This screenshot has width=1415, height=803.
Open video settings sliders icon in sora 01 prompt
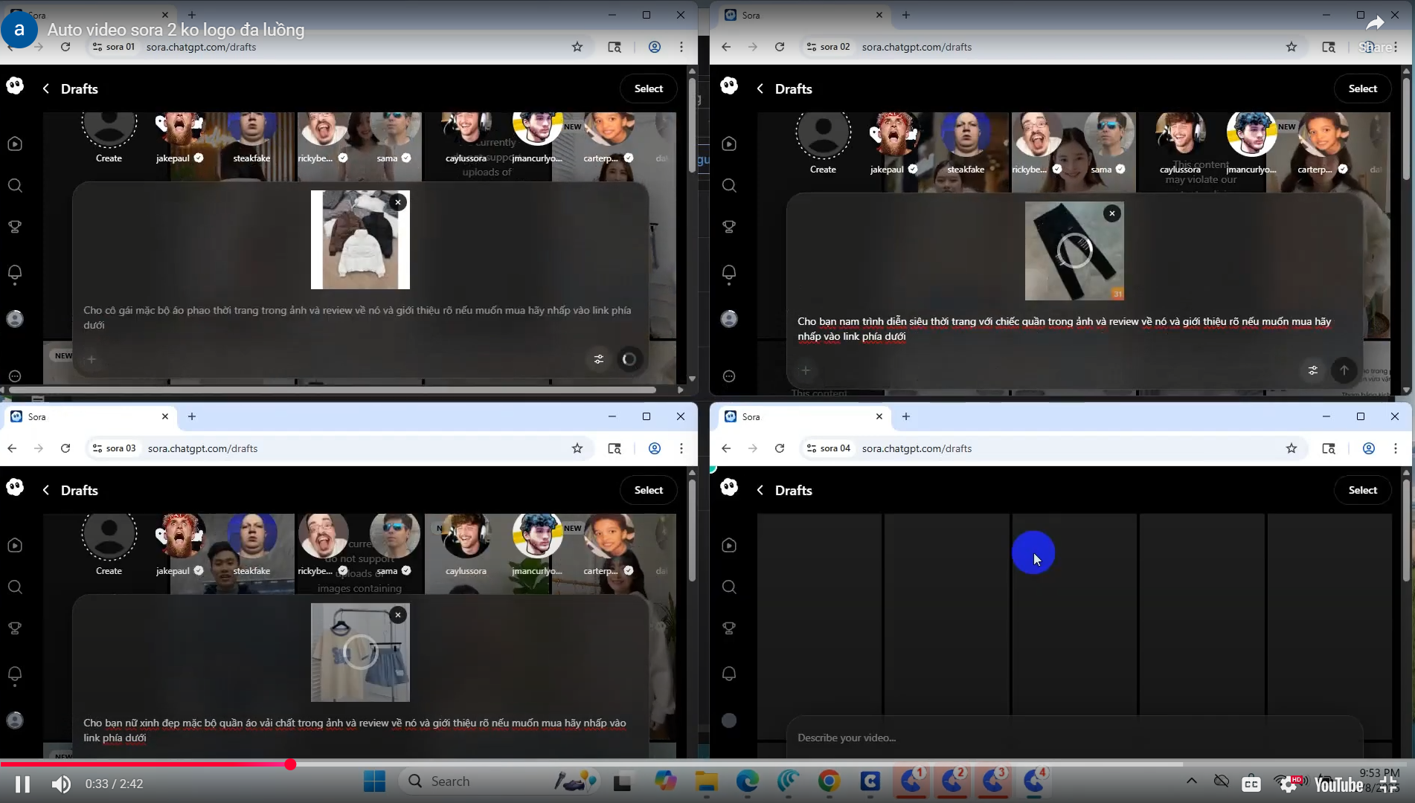599,359
